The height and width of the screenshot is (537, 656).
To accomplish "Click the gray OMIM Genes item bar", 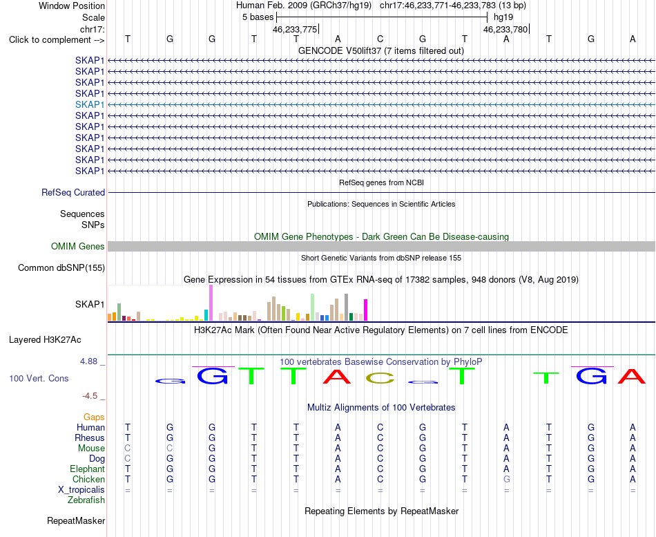I will [x=381, y=246].
